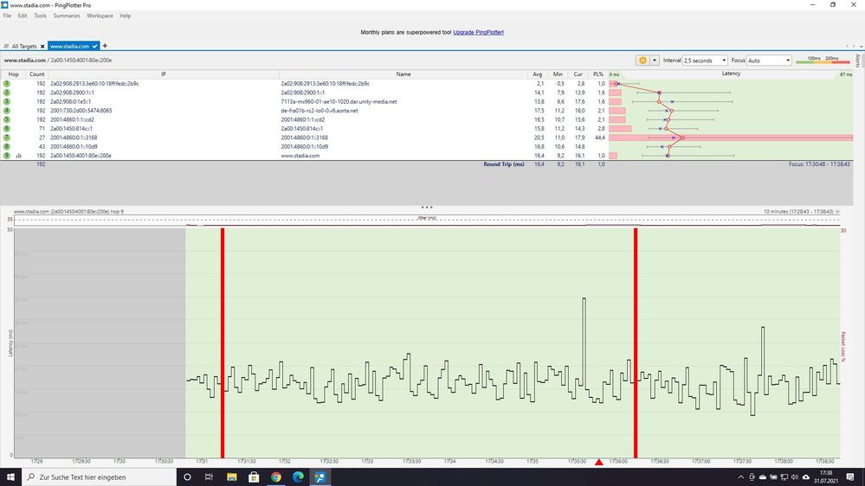Click hop name de-fra01b-rc2-lo0-0.v6.aorta.net
The image size is (865, 486).
click(x=320, y=110)
